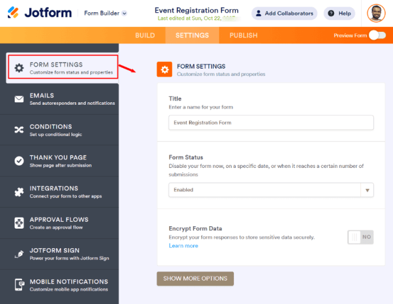Click the Add Collaborators button

(x=284, y=13)
